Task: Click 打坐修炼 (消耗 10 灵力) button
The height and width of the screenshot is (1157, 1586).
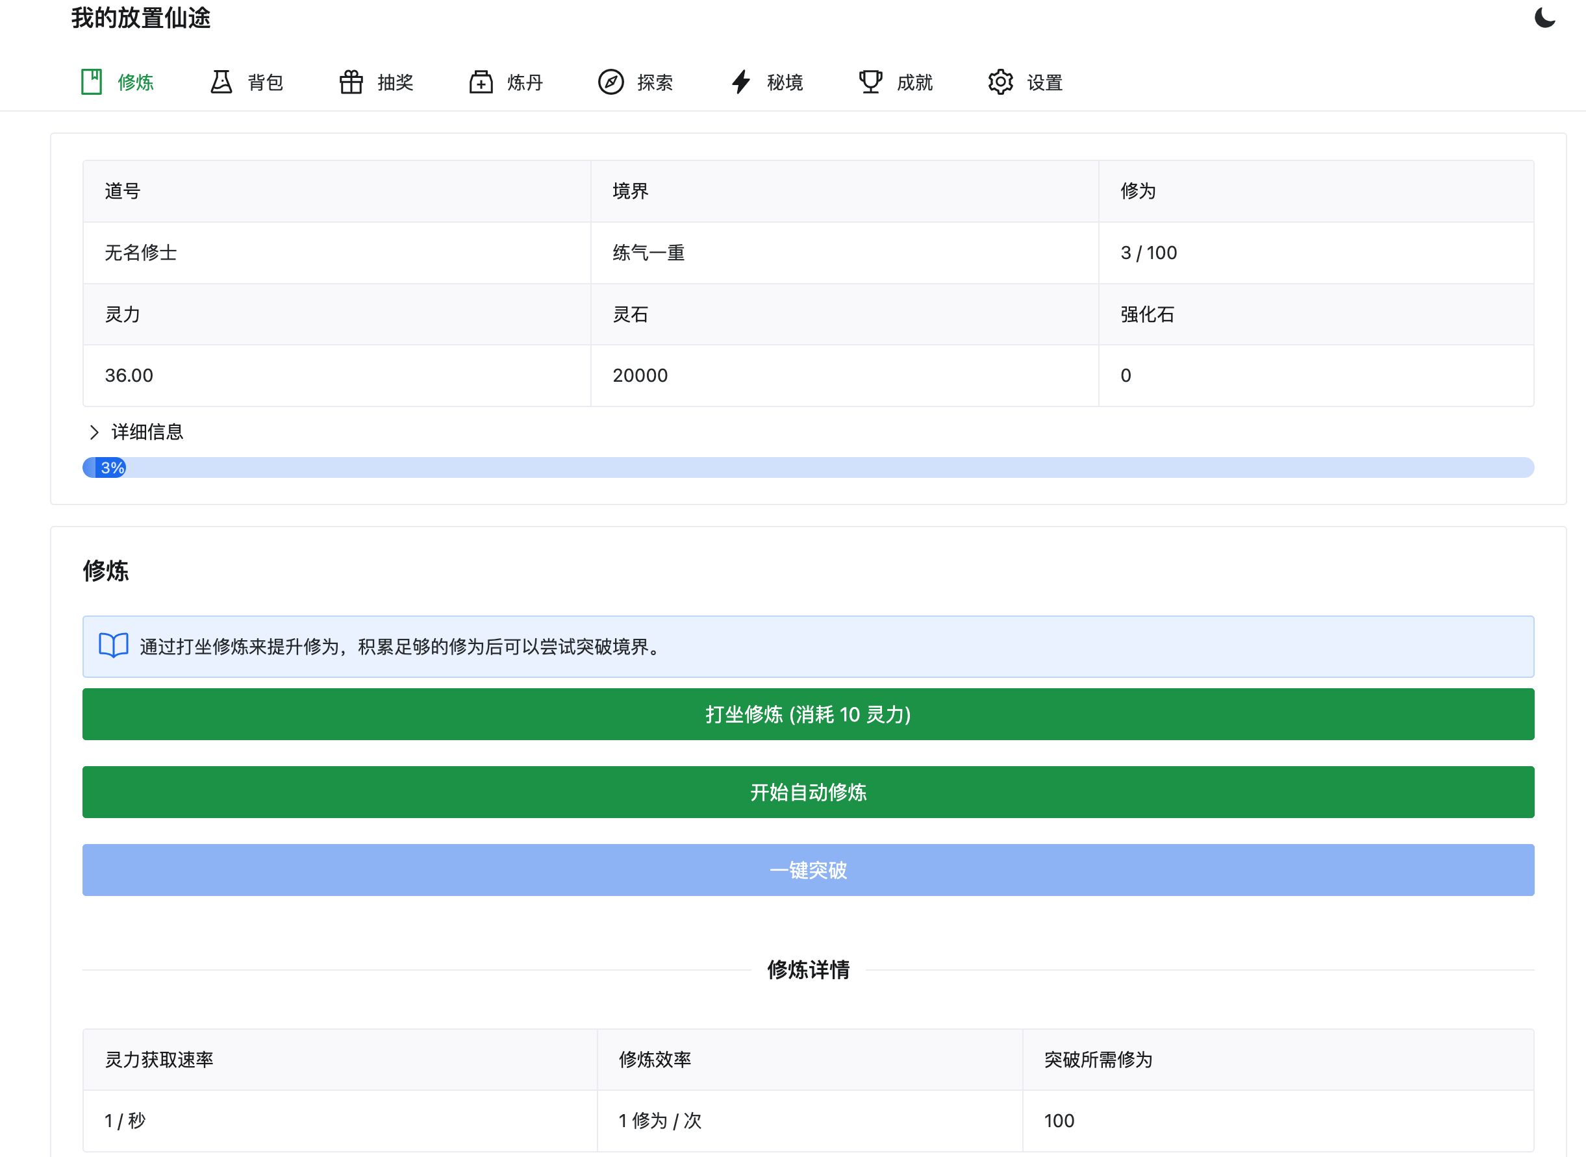Action: (809, 714)
